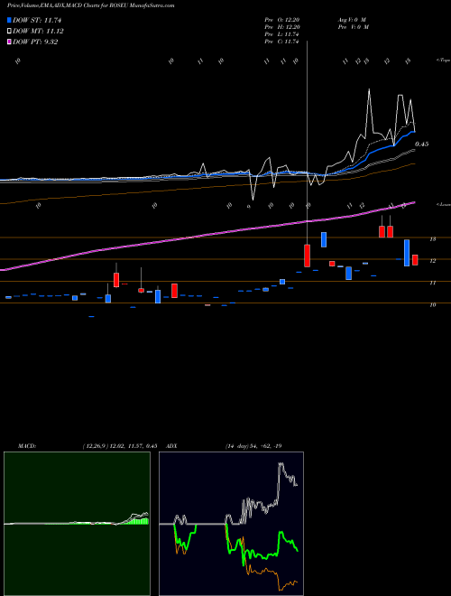Click the 0.45 MACD value label on chart
The height and width of the screenshot is (596, 451).
pyautogui.click(x=422, y=144)
